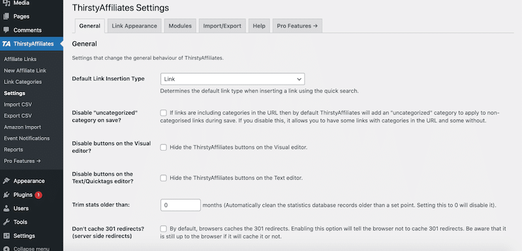Check Hide buttons on the Visual editor
522x251 pixels.
pyautogui.click(x=164, y=147)
